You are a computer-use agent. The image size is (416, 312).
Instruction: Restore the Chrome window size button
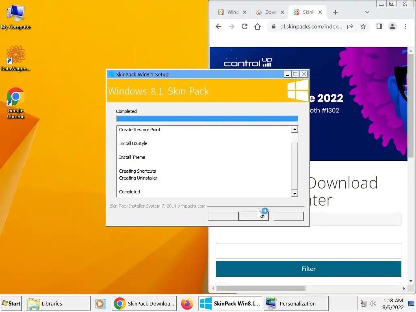tap(392, 4)
